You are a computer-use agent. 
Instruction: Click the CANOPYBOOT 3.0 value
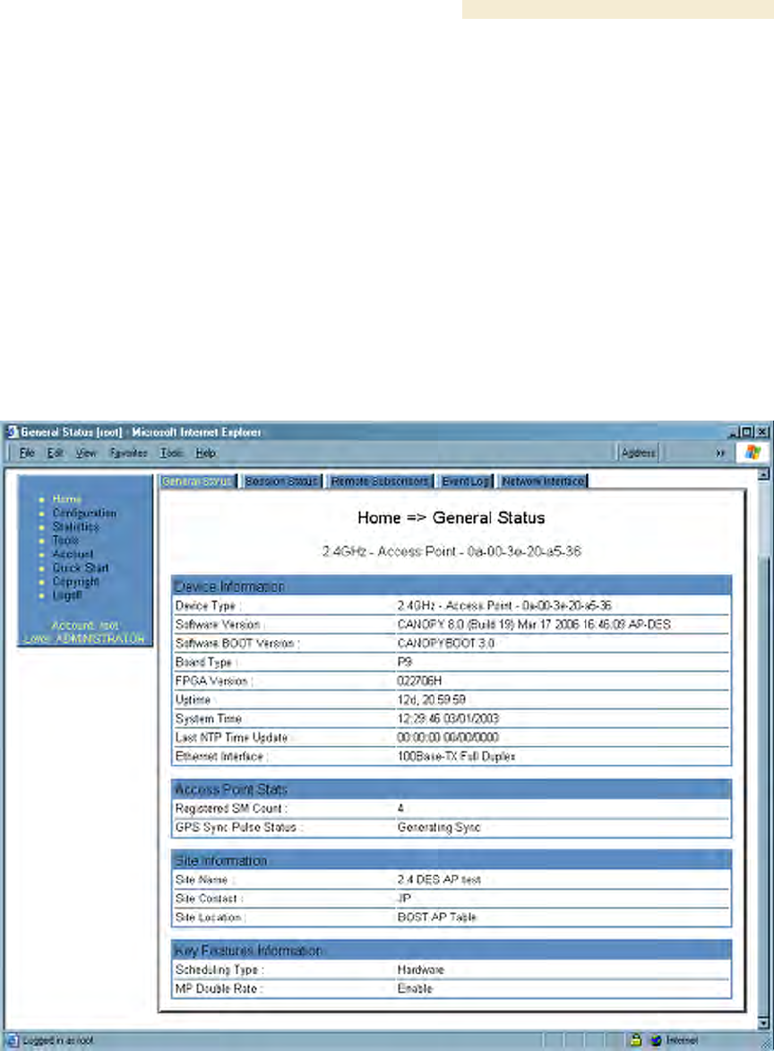(x=446, y=643)
